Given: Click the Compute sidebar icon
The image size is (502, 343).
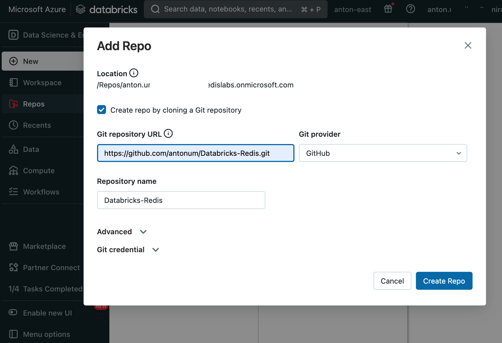Looking at the screenshot, I should (x=13, y=170).
